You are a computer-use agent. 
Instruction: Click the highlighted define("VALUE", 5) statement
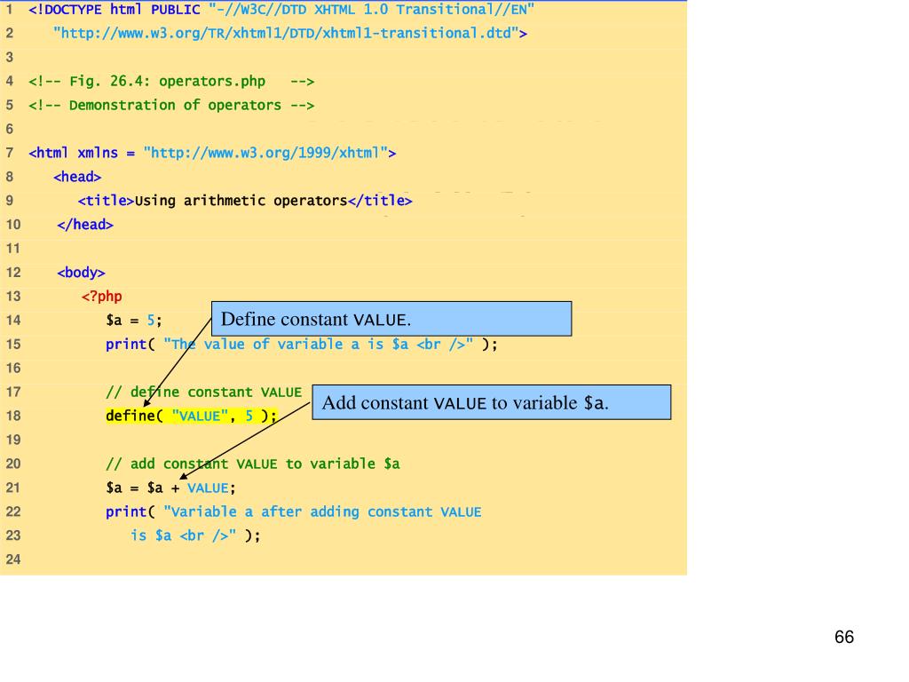point(192,416)
